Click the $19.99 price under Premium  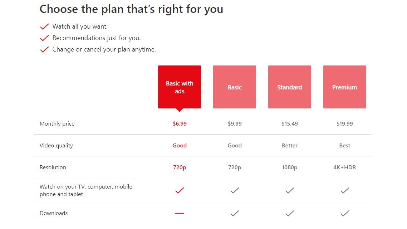point(344,123)
